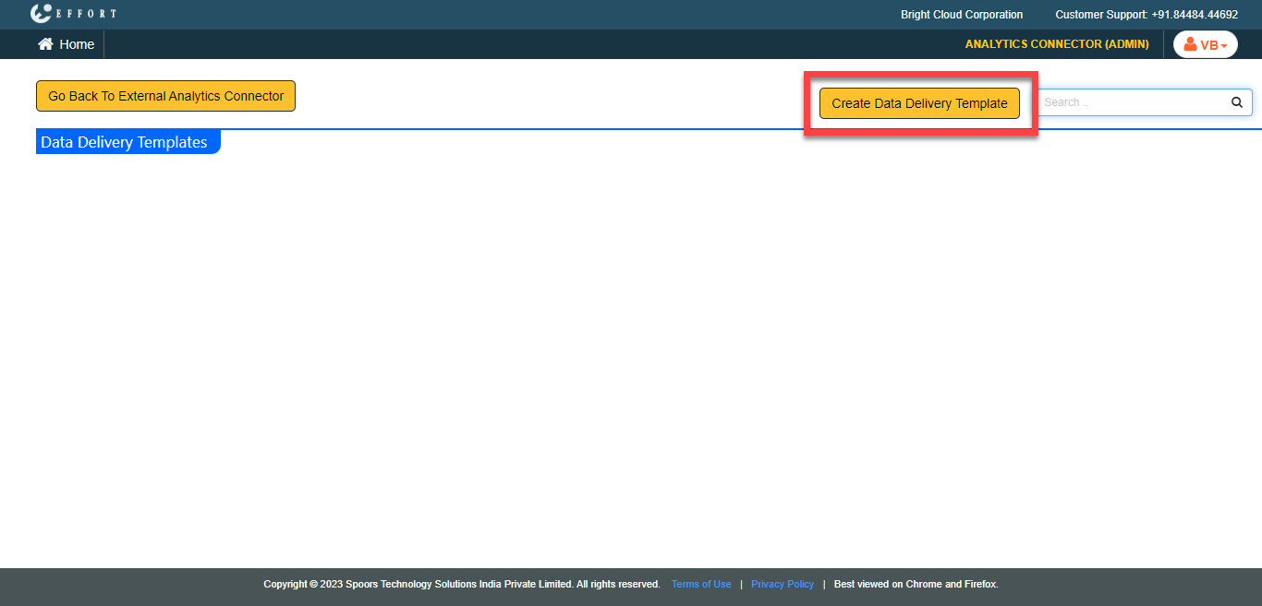Click the orange user avatar icon
The image size is (1262, 606).
pos(1190,44)
